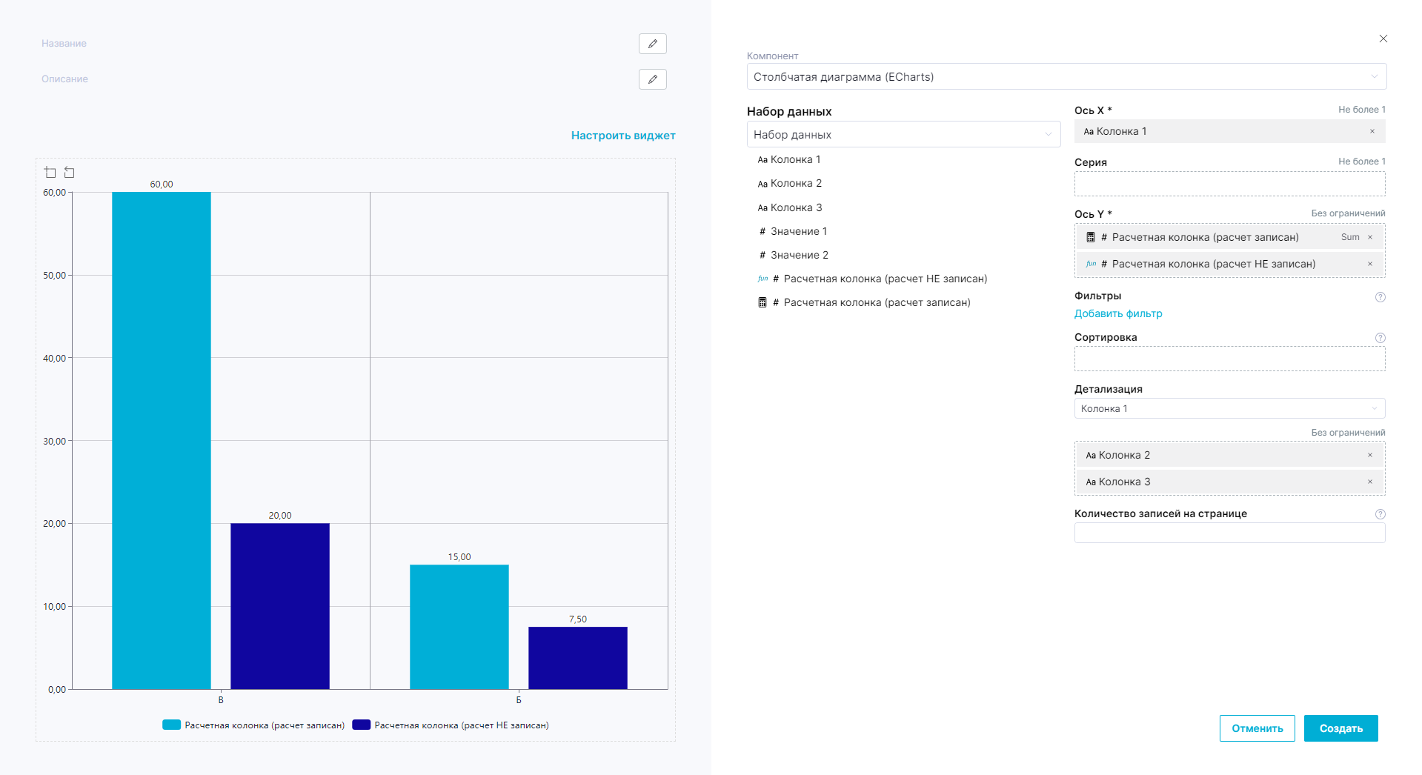Click the pencil icon next to Описание
The height and width of the screenshot is (775, 1422).
pos(652,79)
